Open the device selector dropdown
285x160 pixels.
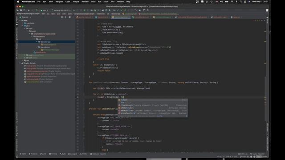(x=61, y=10)
